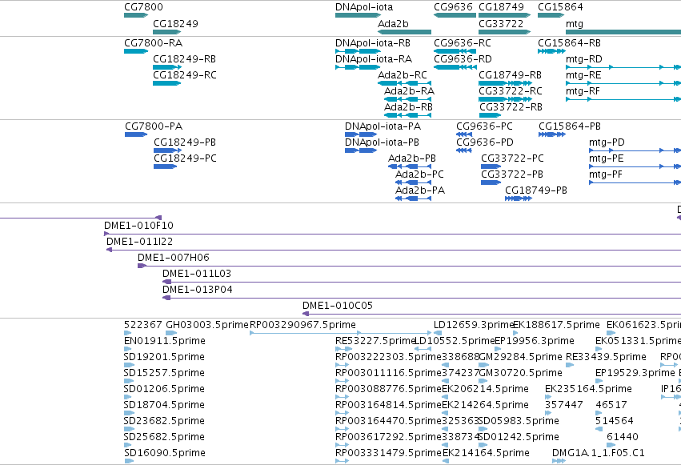Select BAC clone DME1-011L03
Viewport: 681px width, 465px height.
pos(197,274)
